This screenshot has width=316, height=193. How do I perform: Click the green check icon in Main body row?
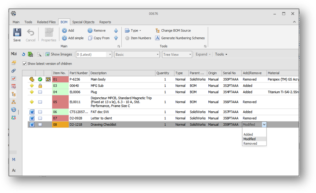coord(40,79)
